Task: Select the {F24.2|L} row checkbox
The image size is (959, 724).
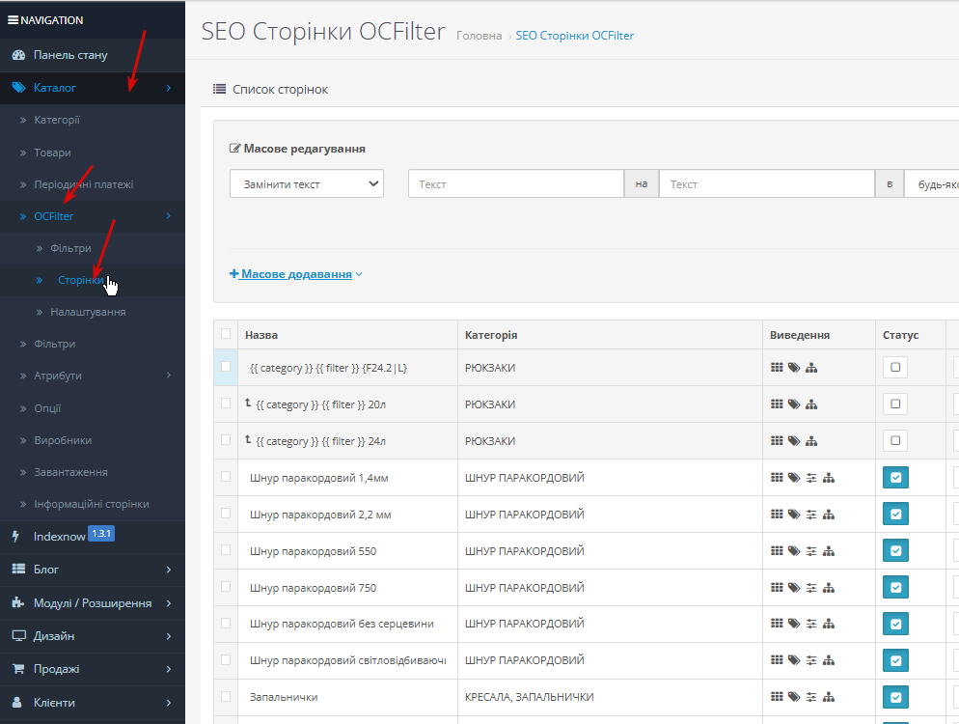Action: pos(226,367)
